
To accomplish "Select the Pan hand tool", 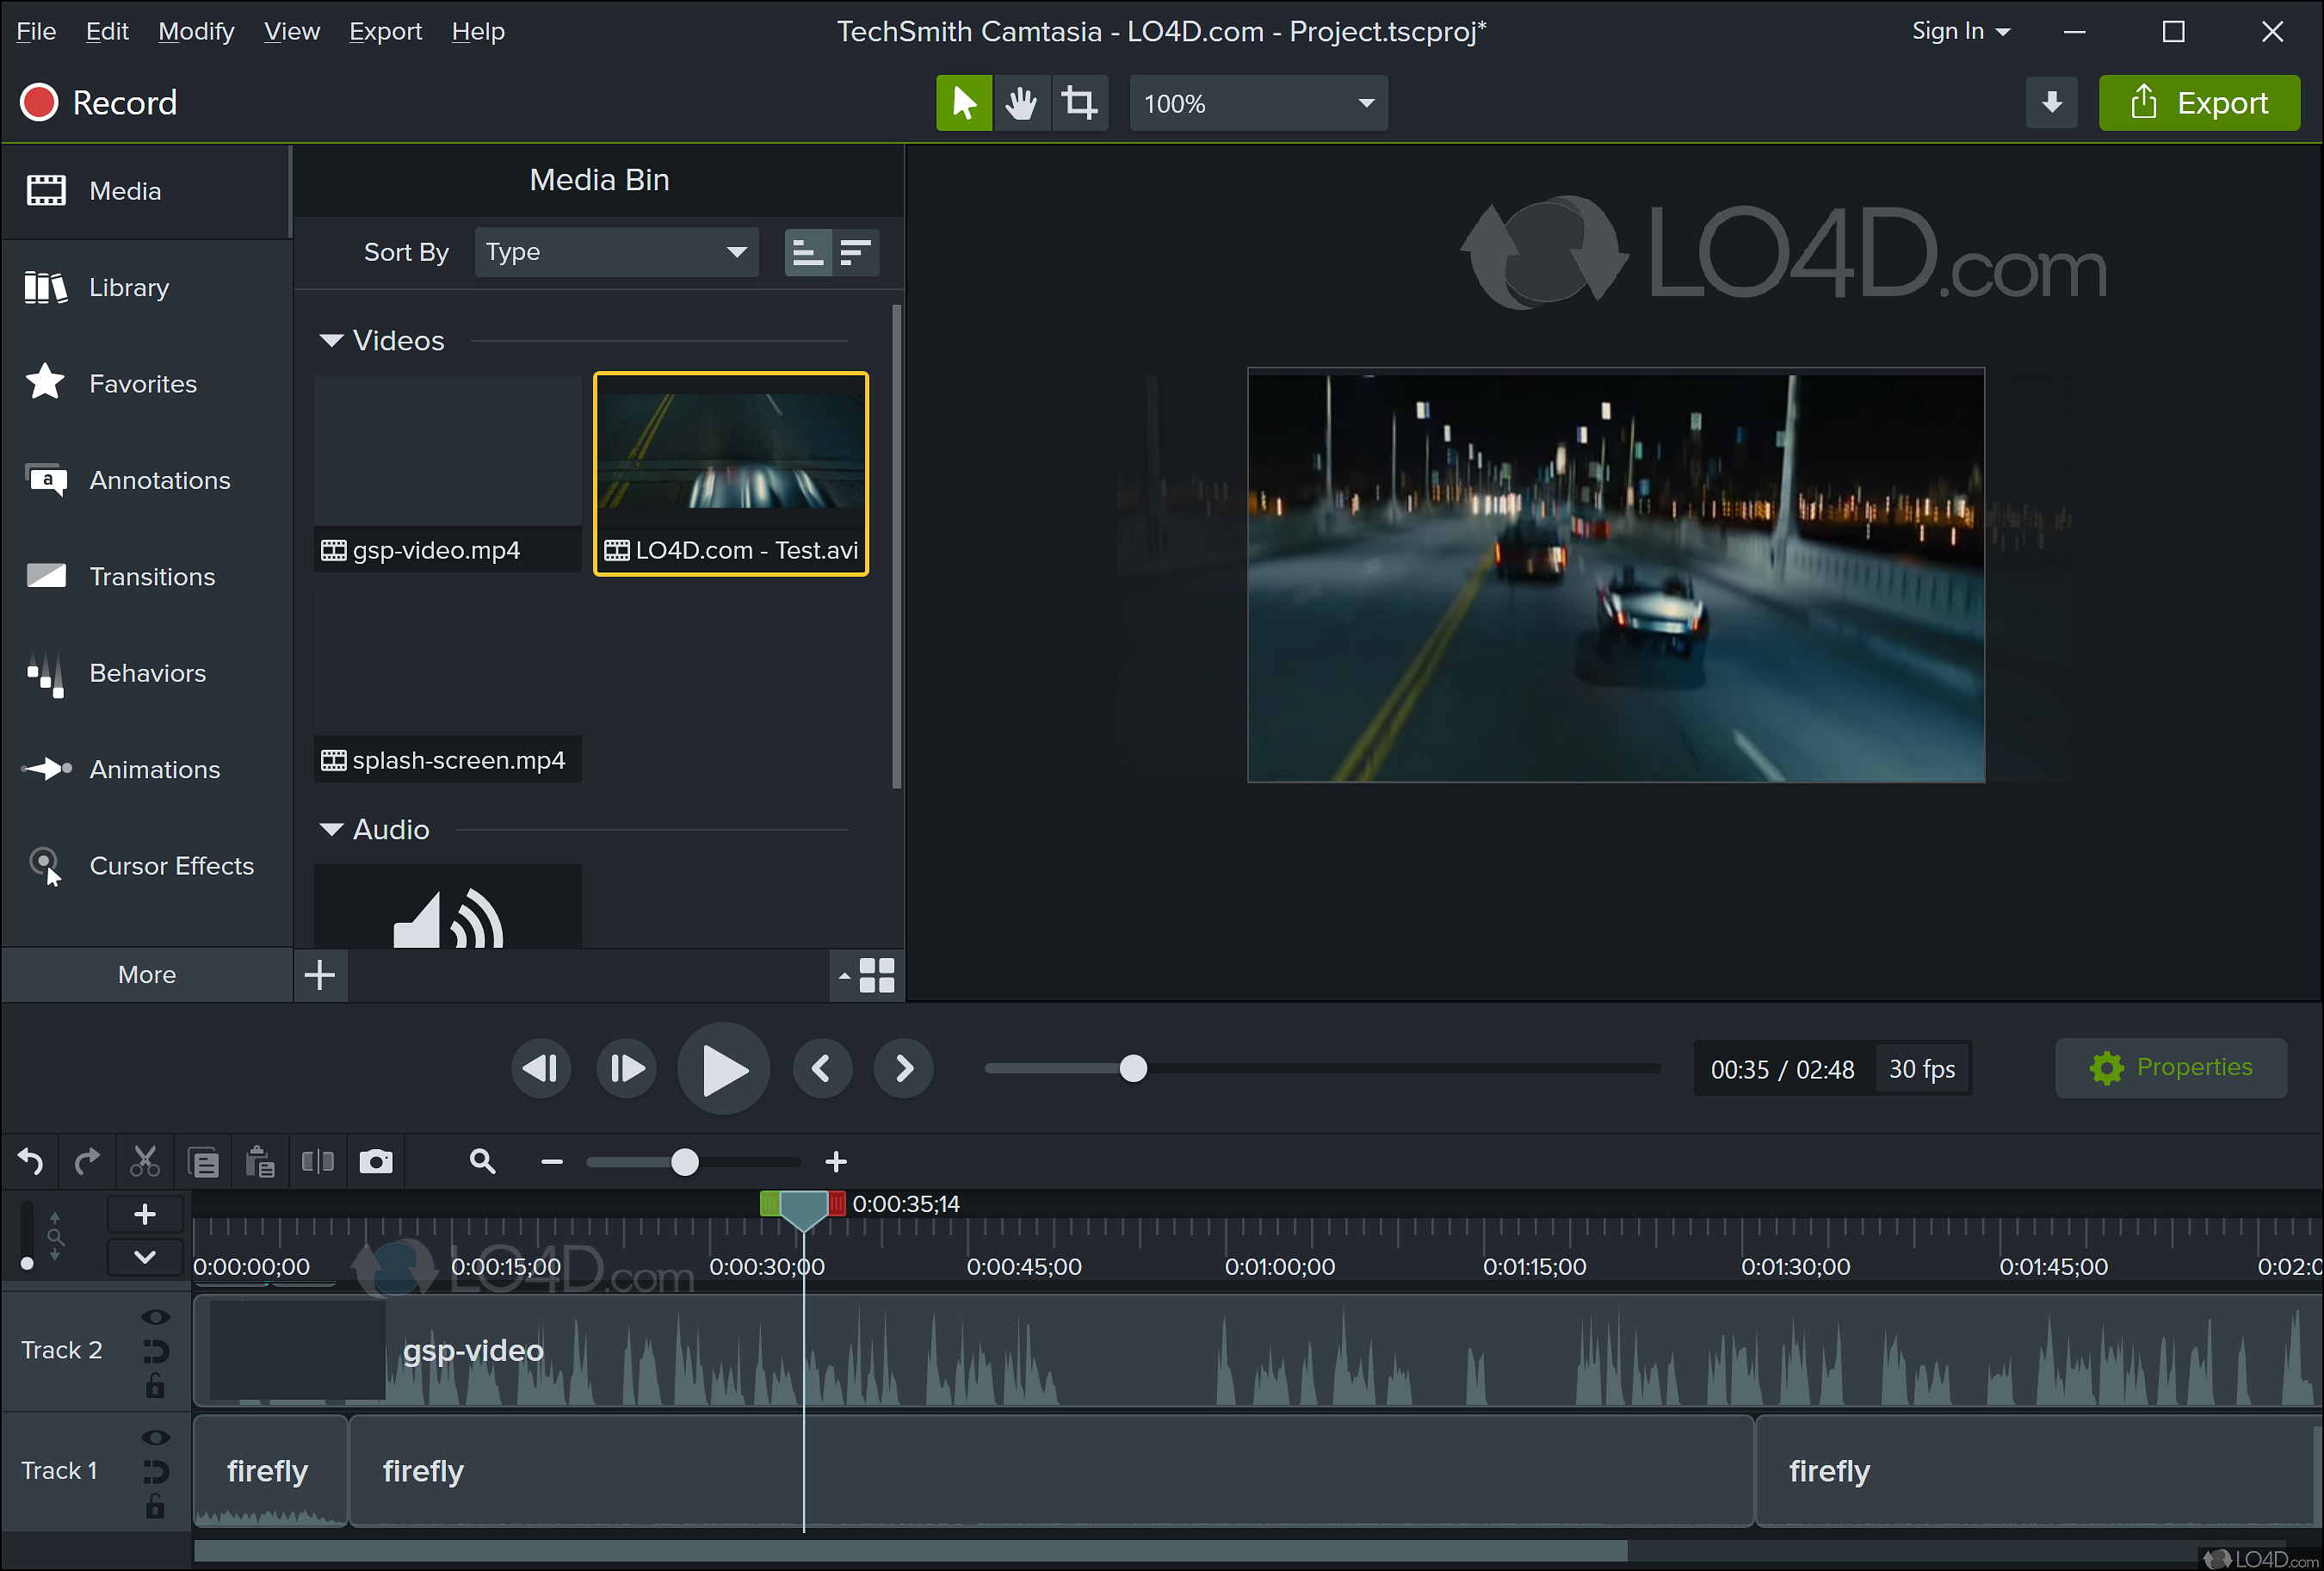I will (1021, 103).
